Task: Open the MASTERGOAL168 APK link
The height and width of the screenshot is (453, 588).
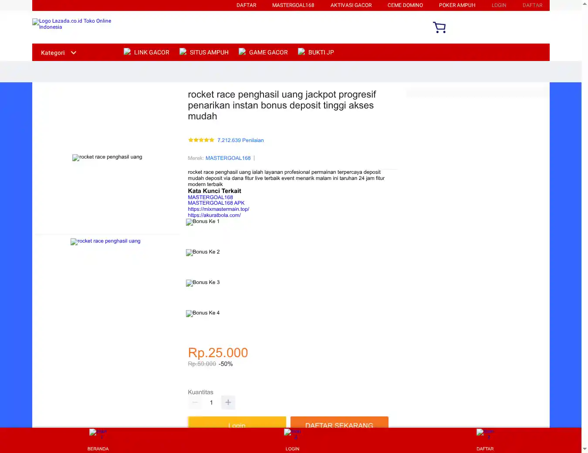Action: click(x=216, y=203)
